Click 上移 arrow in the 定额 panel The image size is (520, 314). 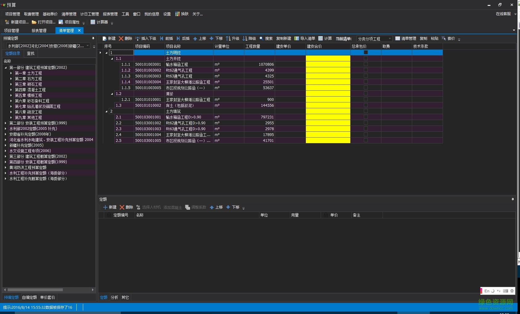click(x=212, y=207)
